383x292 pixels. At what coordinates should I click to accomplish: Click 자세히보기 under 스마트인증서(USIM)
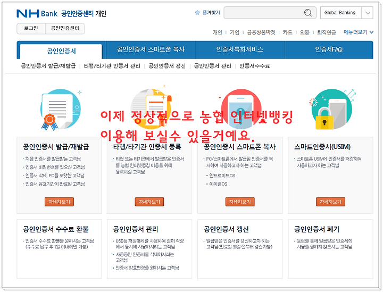coord(330,202)
